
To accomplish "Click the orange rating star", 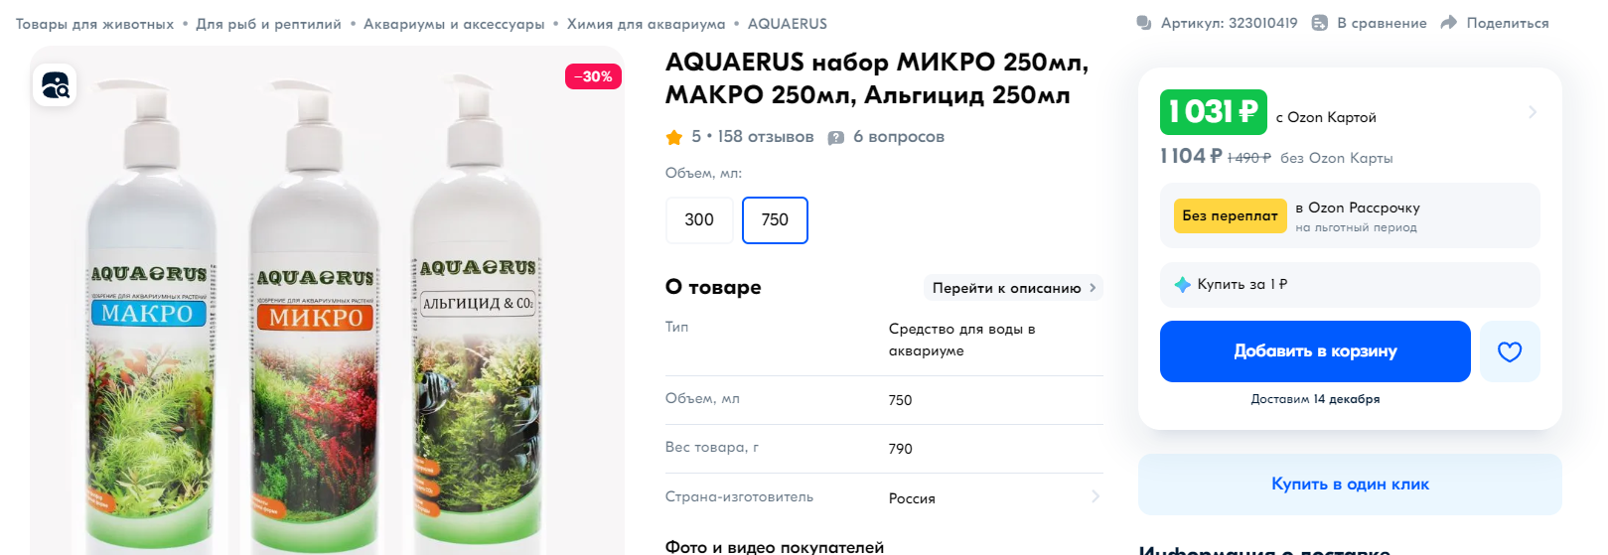I will (674, 137).
